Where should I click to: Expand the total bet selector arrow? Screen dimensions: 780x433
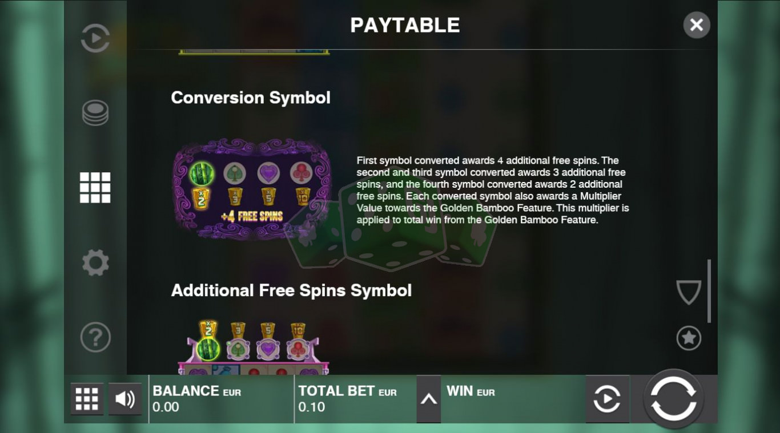[429, 399]
